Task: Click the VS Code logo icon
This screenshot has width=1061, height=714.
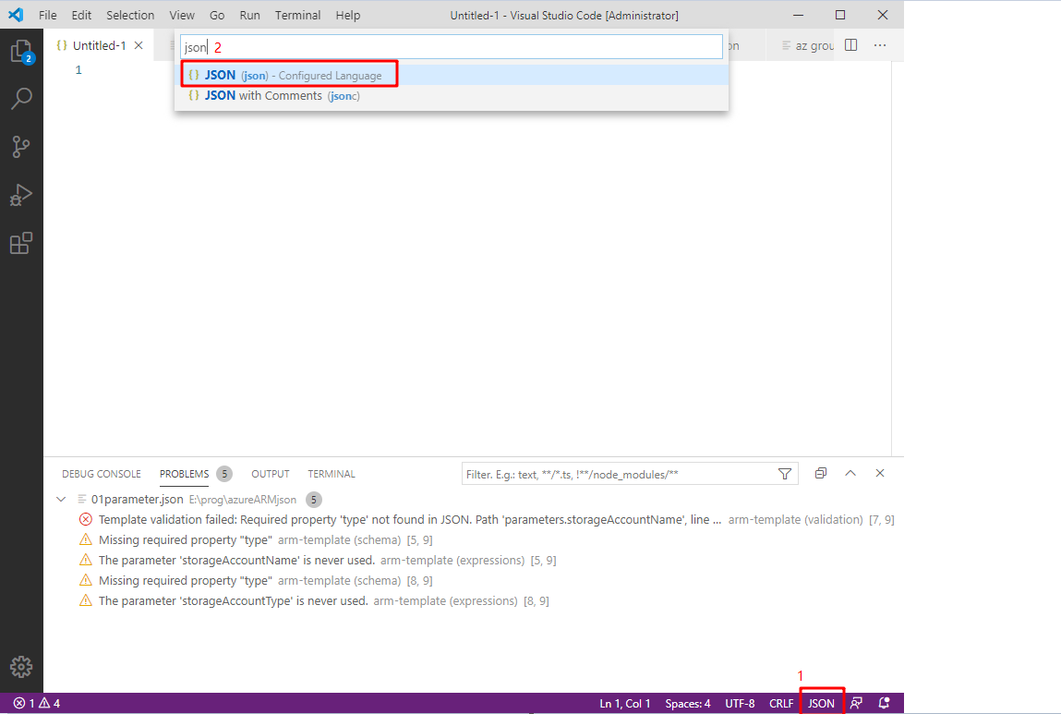Action: coord(16,14)
